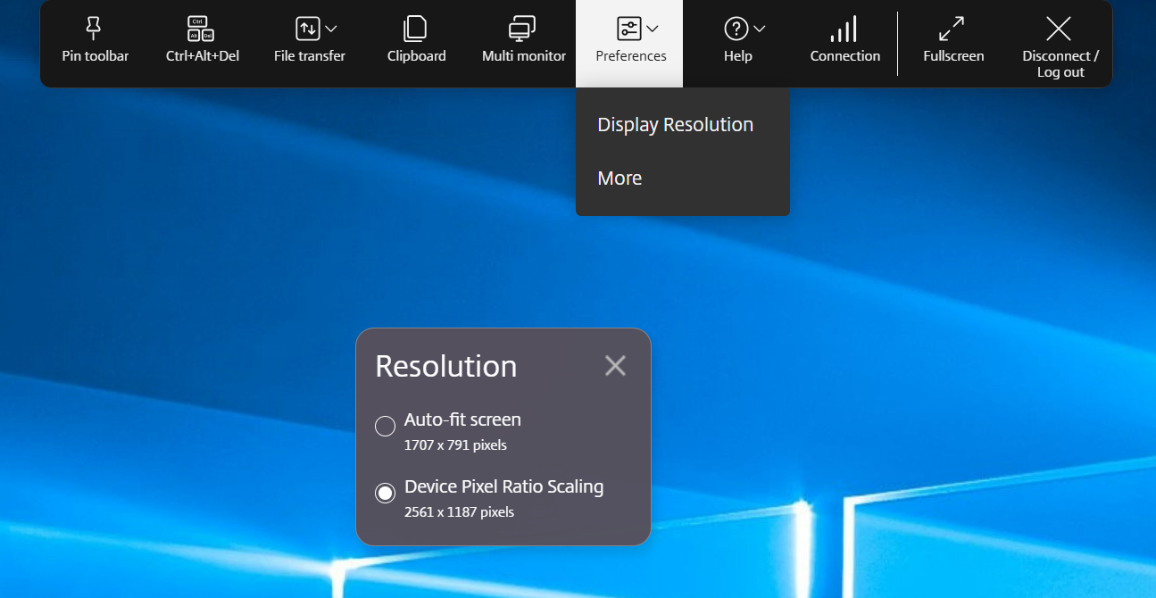Click the Multi monitor label text
This screenshot has width=1156, height=598.
(x=524, y=56)
